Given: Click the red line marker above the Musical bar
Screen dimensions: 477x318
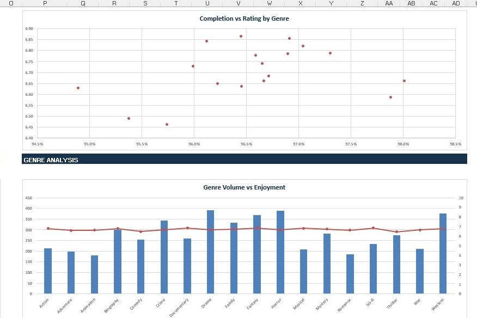Looking at the screenshot, I should (304, 228).
